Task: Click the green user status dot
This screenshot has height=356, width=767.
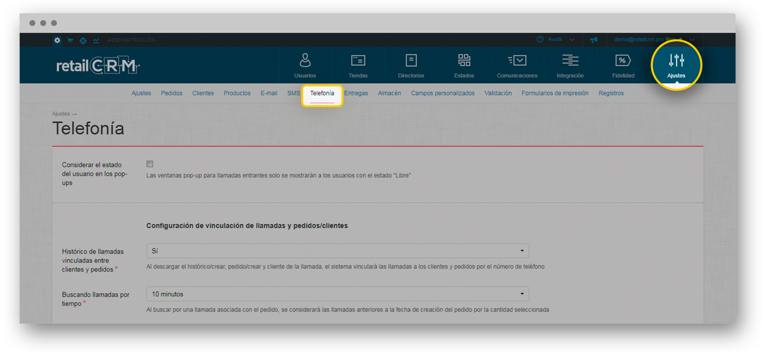Action: tap(681, 40)
